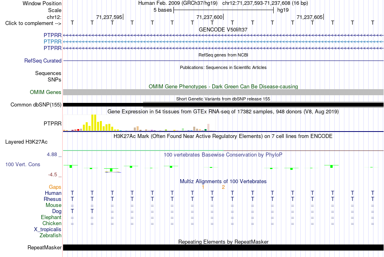Click the 'OMIM Gene Phenotypes' green title
Screen dimensions: 384x257
click(223, 87)
